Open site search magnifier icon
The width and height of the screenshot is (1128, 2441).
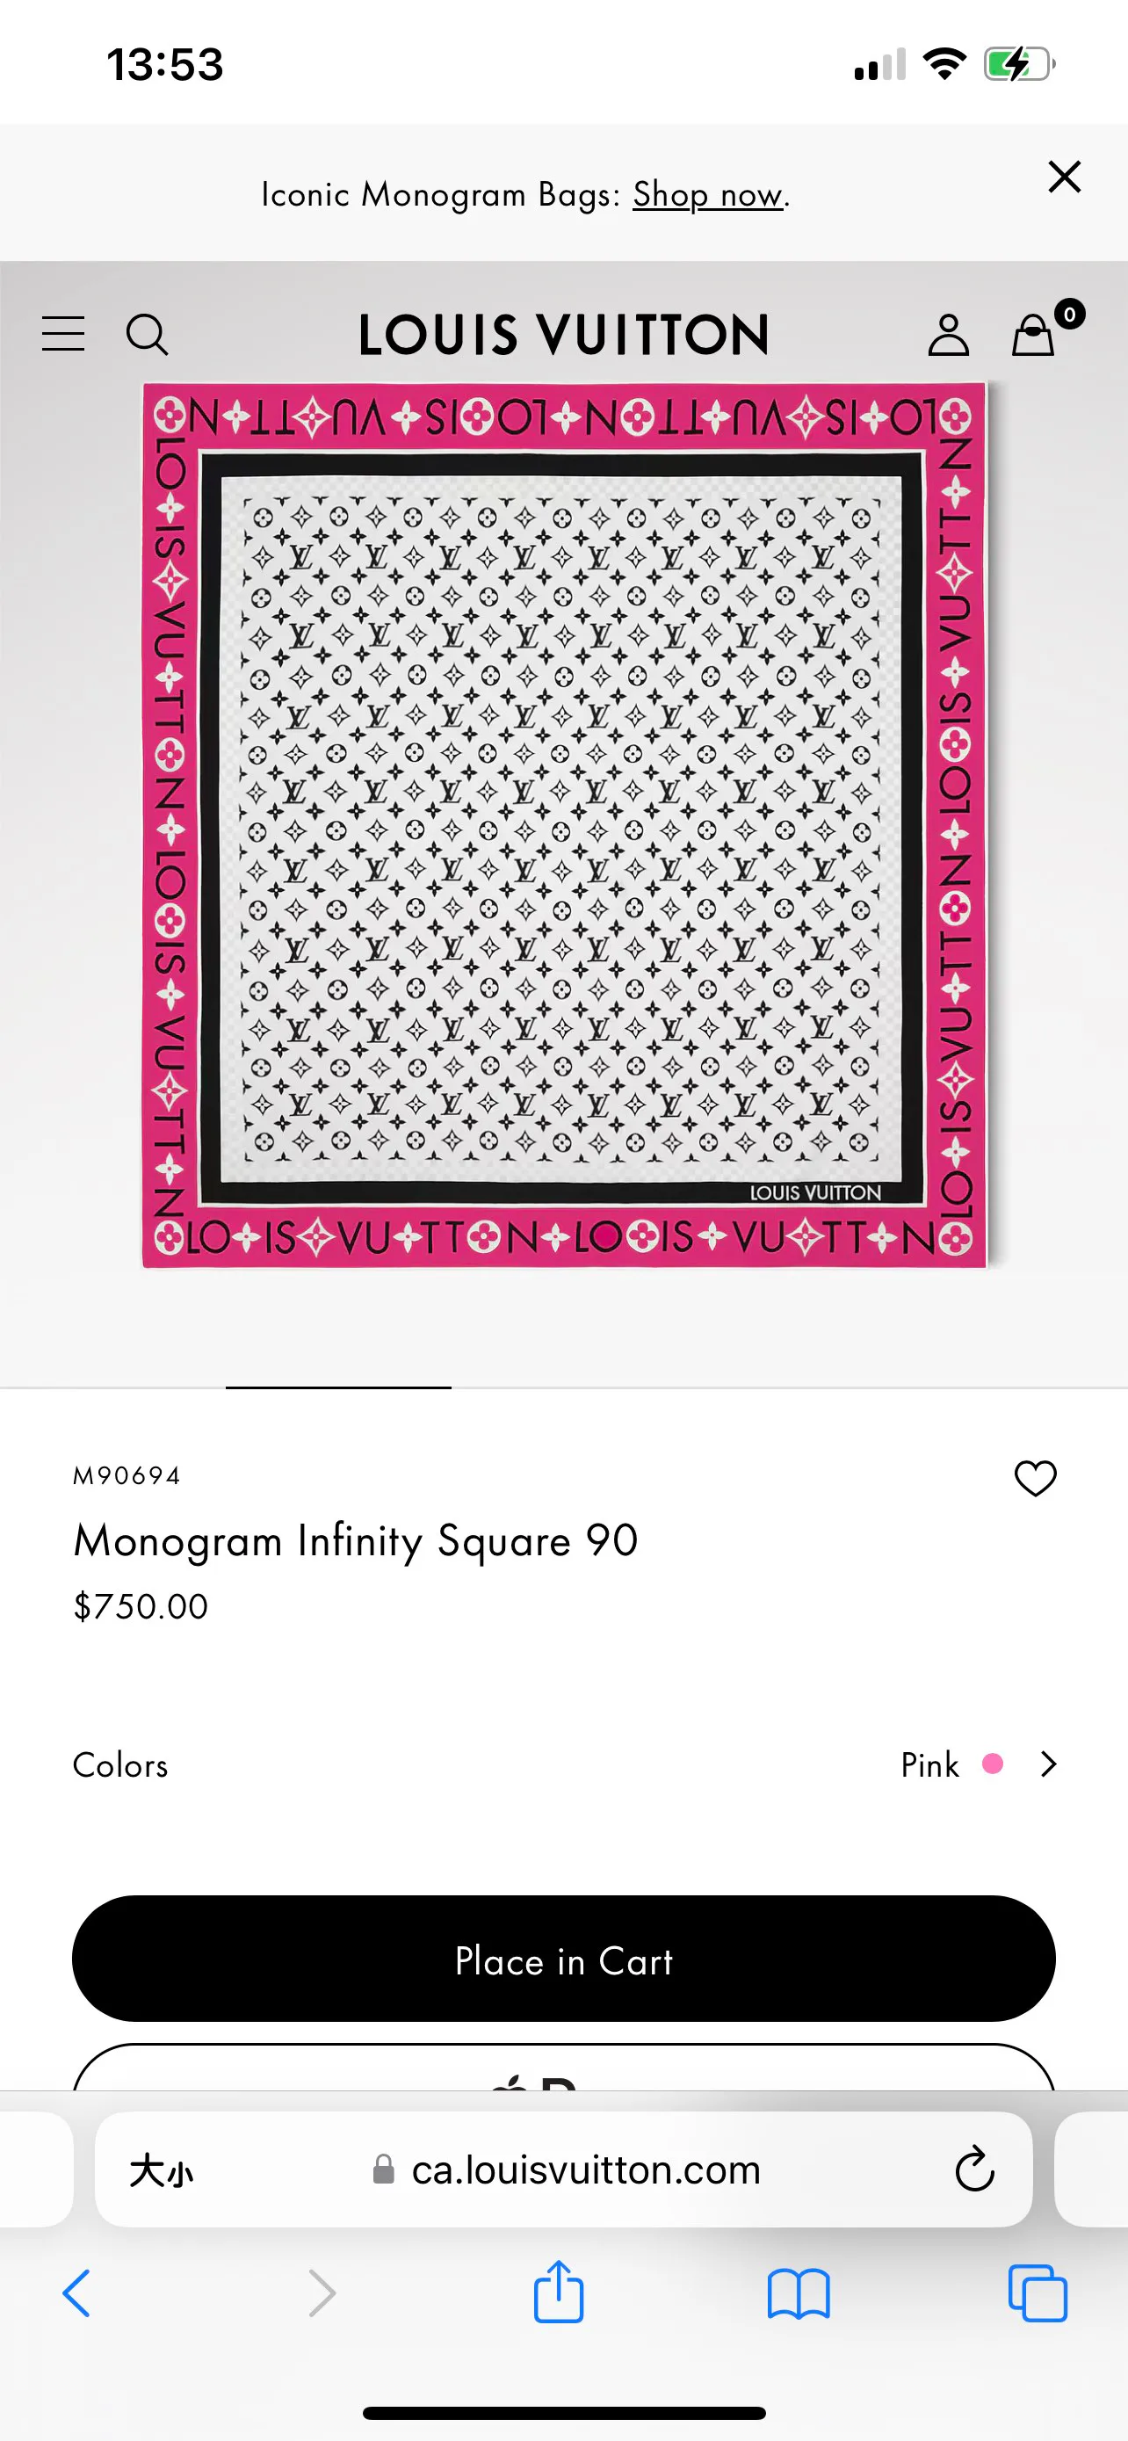[147, 335]
